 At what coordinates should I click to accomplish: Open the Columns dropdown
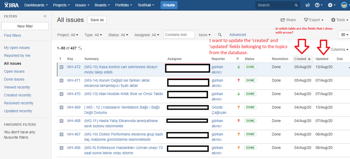point(339,49)
